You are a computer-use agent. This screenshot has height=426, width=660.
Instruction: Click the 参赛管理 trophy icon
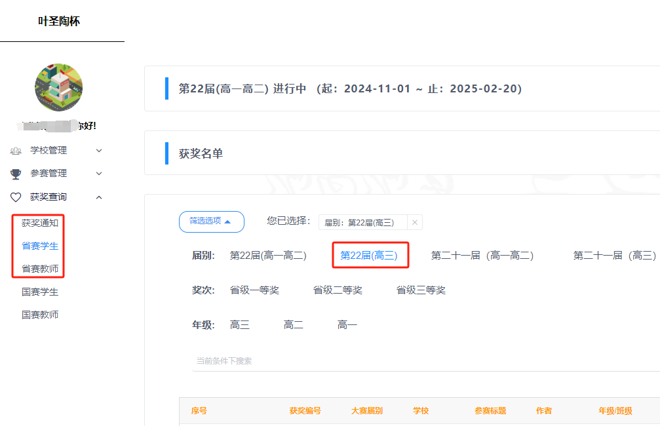point(16,173)
